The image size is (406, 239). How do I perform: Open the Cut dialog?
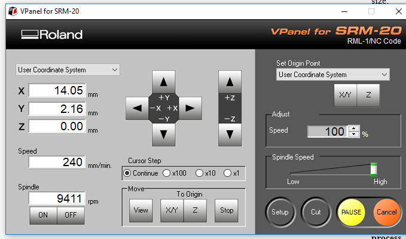[316, 212]
